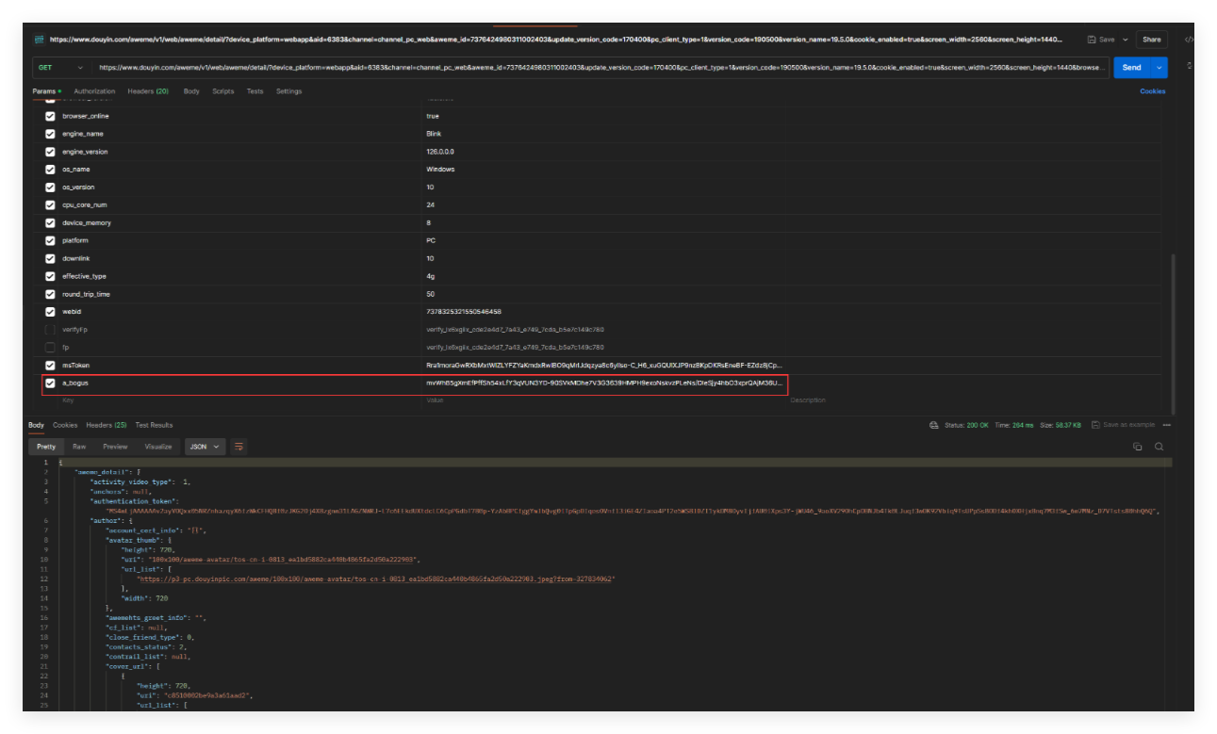This screenshot has height=734, width=1217.
Task: Open the Settings tab
Action: [x=289, y=91]
